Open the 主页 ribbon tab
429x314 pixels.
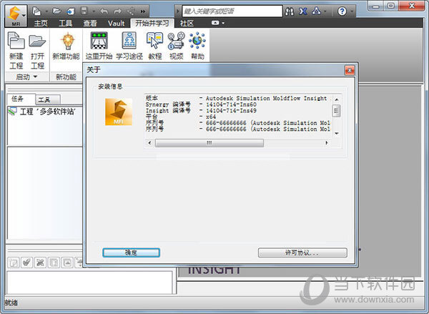41,24
